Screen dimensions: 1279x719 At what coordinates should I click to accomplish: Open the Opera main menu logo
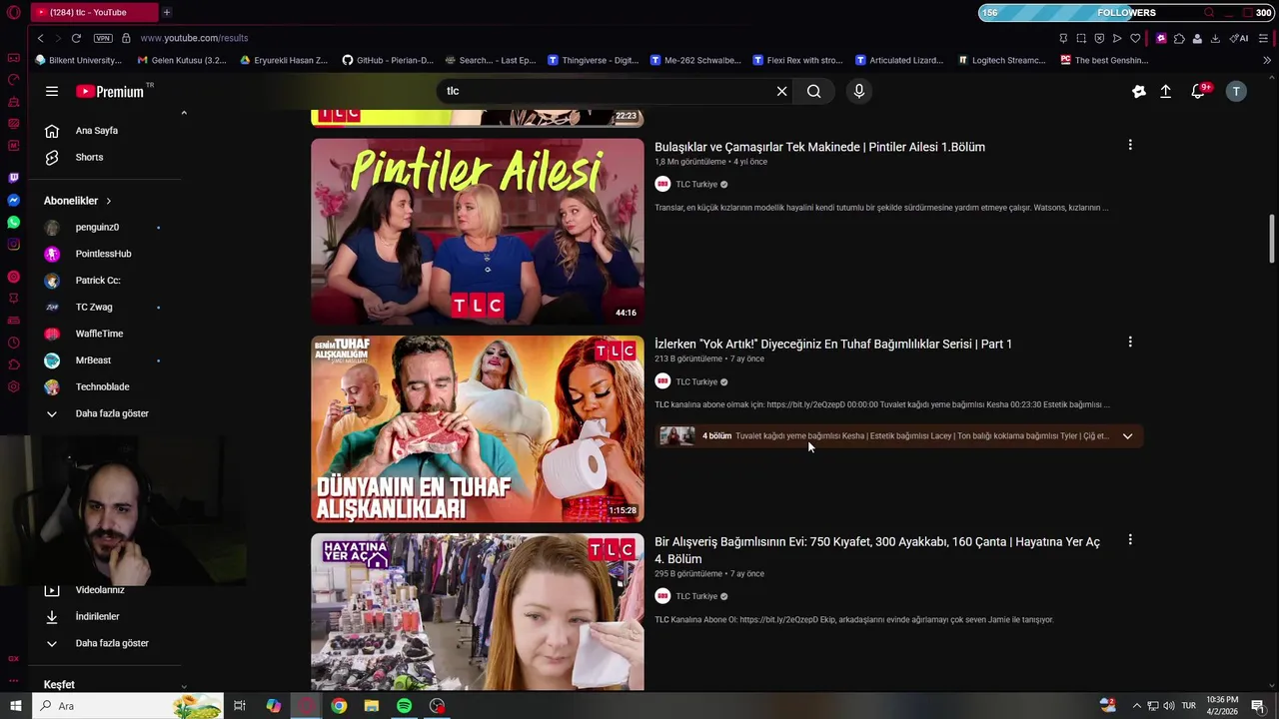14,12
